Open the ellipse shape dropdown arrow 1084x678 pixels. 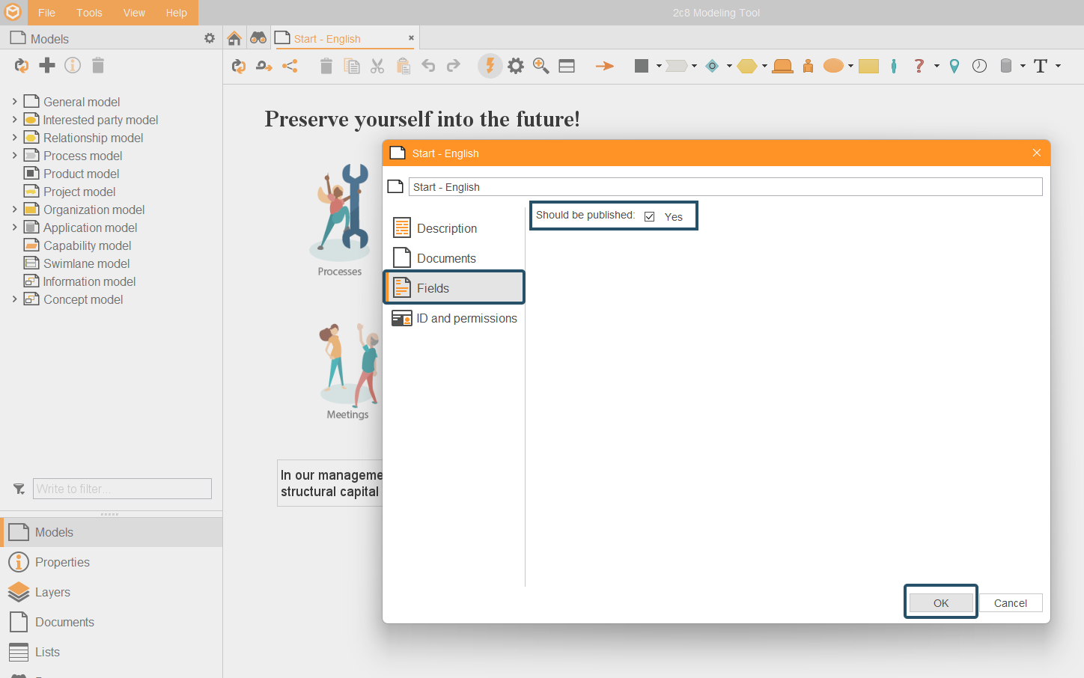(850, 66)
